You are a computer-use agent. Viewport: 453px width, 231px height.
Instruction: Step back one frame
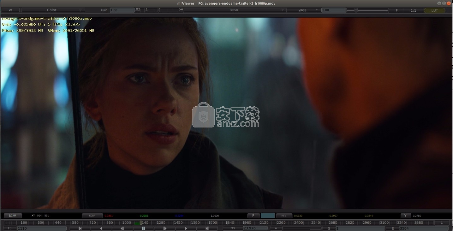(122, 228)
